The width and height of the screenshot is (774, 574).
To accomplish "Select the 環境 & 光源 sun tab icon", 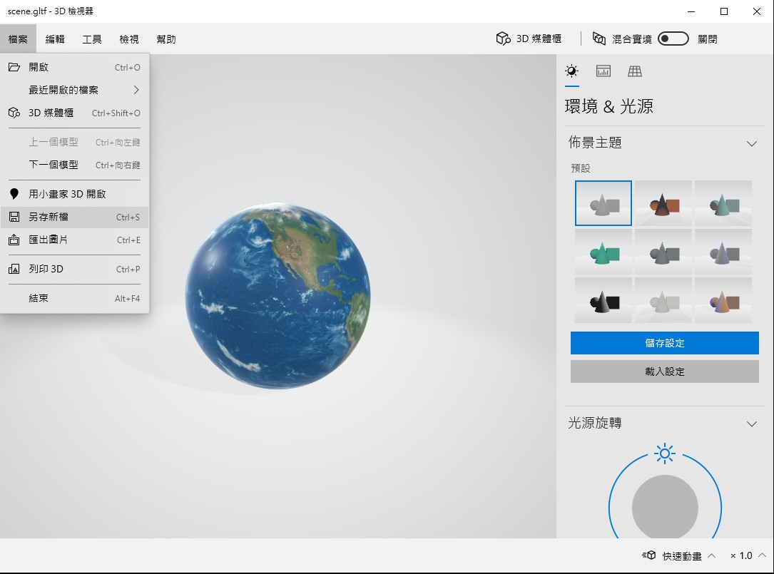I will point(571,71).
